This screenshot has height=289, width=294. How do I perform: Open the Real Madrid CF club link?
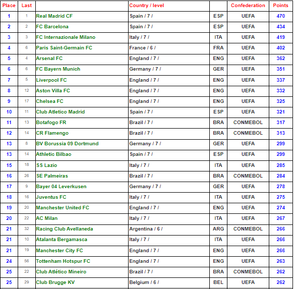(54, 16)
